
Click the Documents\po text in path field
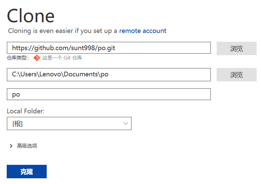[x=86, y=74]
